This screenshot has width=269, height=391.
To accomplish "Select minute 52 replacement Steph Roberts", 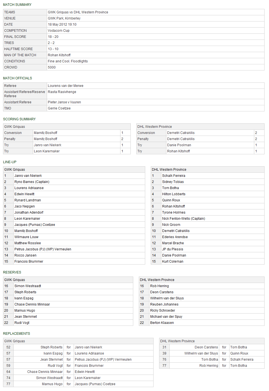I will (x=51, y=347).
